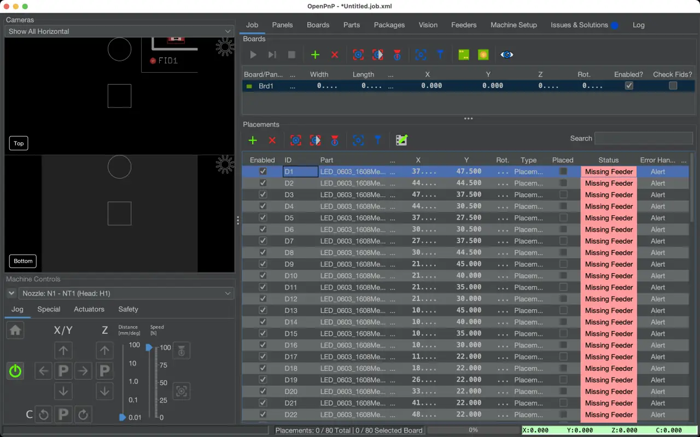This screenshot has width=700, height=437.
Task: Click the placements film-strip editor icon
Action: (x=401, y=140)
